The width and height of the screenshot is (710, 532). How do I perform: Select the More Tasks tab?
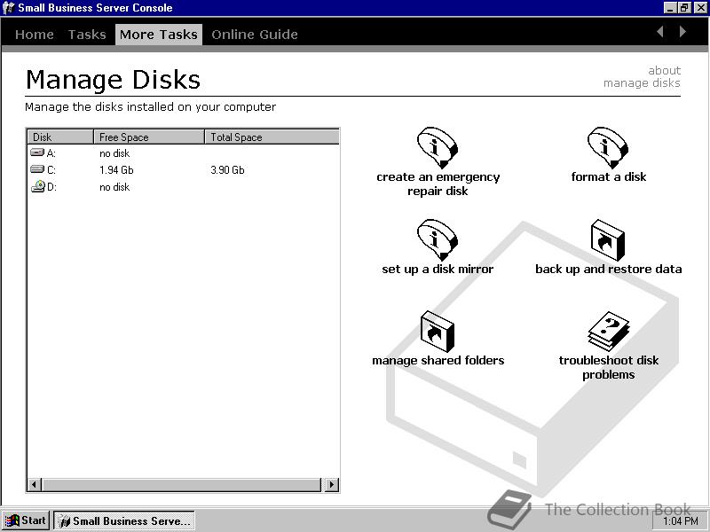tap(159, 35)
